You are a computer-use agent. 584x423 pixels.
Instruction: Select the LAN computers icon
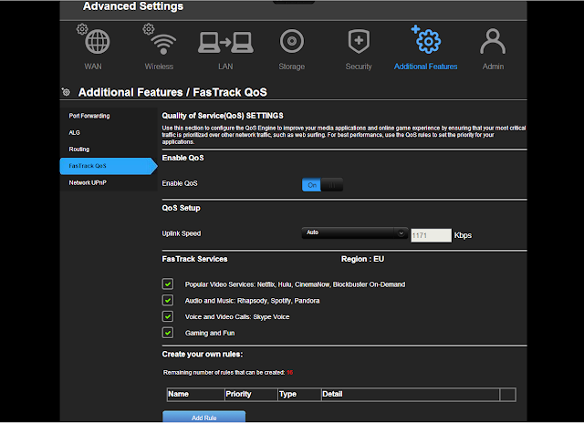224,43
